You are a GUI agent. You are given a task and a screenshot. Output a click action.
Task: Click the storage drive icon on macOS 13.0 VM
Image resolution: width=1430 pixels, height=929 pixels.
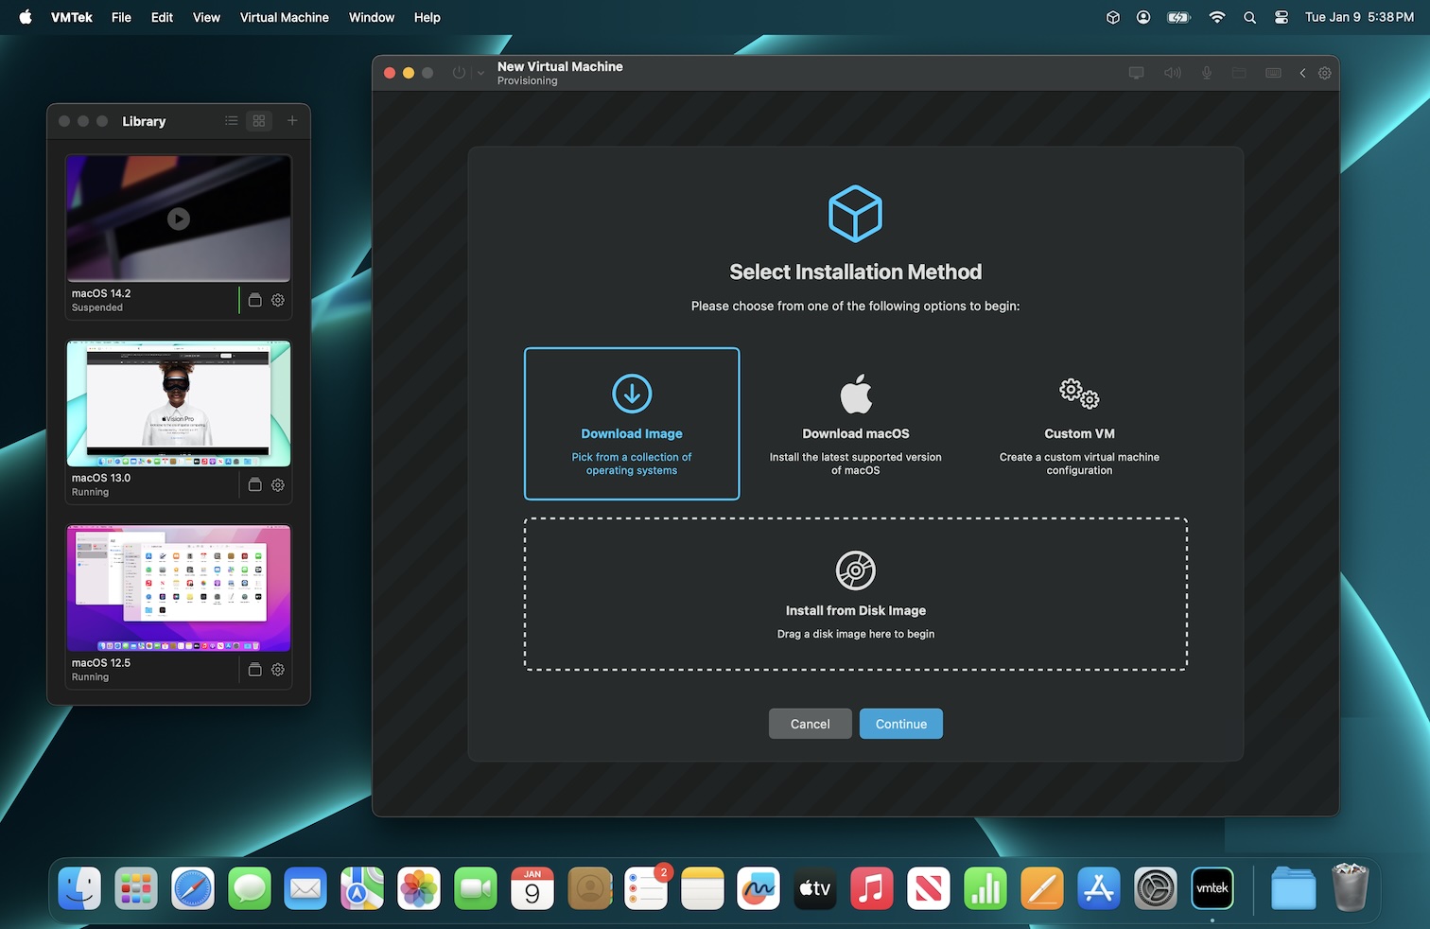tap(254, 484)
